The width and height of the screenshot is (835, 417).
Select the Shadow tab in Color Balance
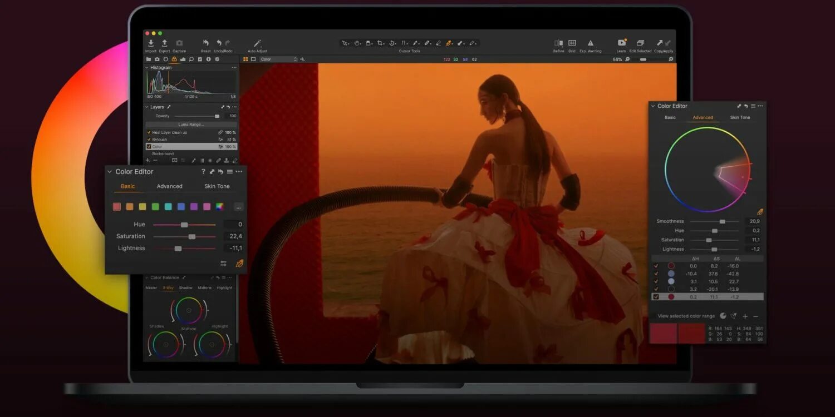pyautogui.click(x=186, y=288)
